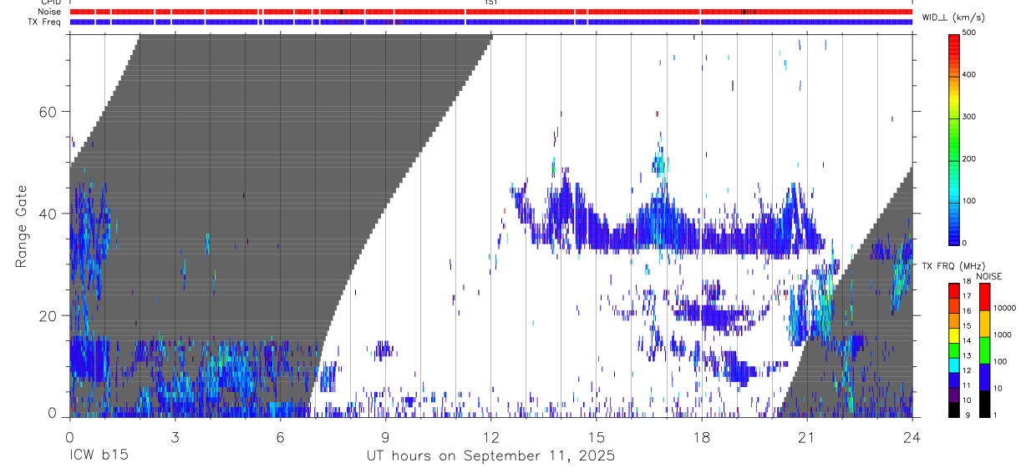Click the 100 tick on WID colorbar
The image size is (1026, 473).
point(970,201)
